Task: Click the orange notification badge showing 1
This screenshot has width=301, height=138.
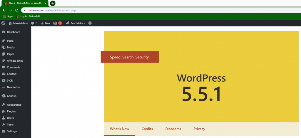Action: click(x=60, y=23)
